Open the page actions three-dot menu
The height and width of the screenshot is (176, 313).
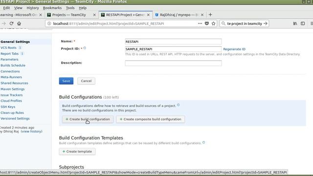click(x=200, y=23)
